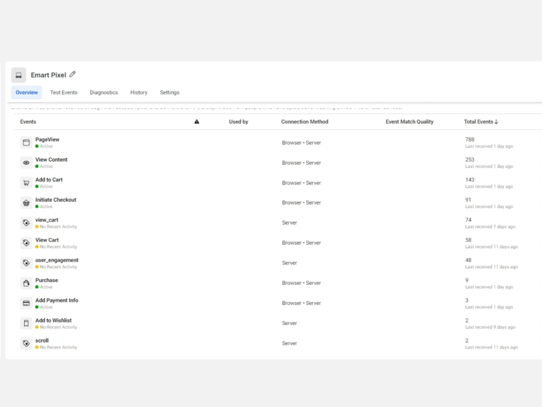Viewport: 542px width, 407px height.
Task: Click the user_engagement event name
Action: tap(57, 260)
